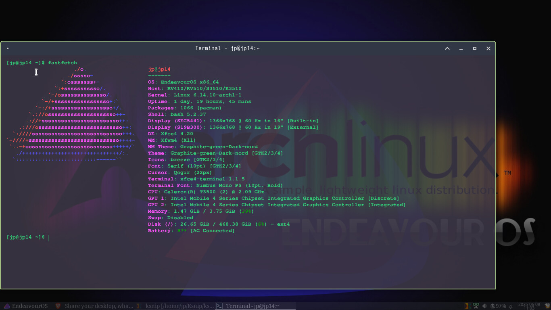Click the jp@jp14 header in fastfetch output
551x310 pixels.
click(159, 69)
